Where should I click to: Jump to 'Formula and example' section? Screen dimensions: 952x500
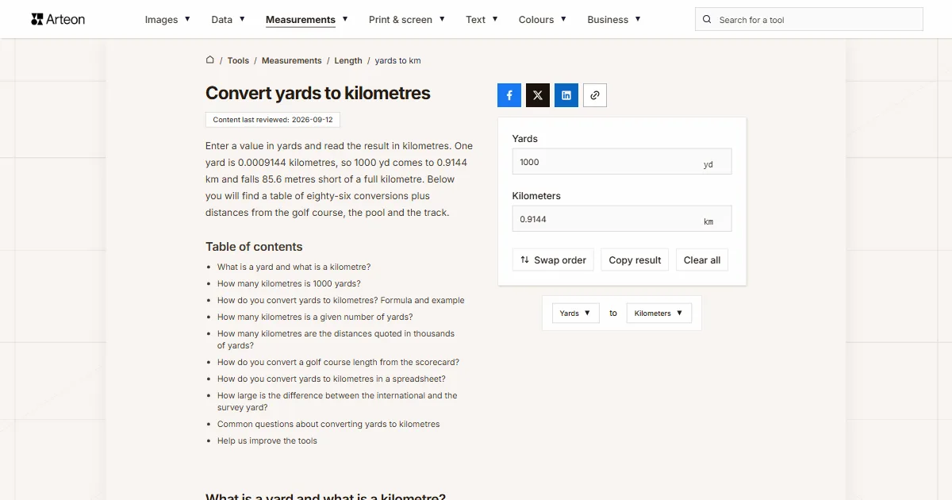point(341,300)
